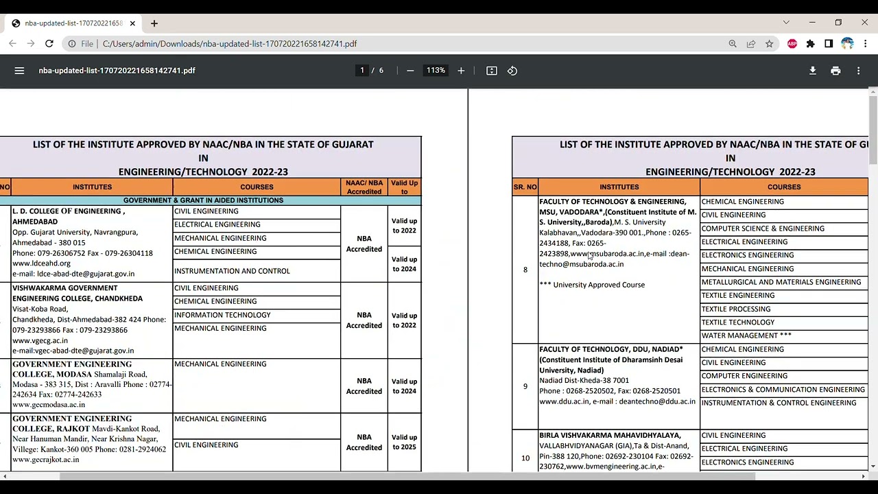The image size is (878, 494).
Task: Zoom in on the PDF
Action: [x=461, y=71]
